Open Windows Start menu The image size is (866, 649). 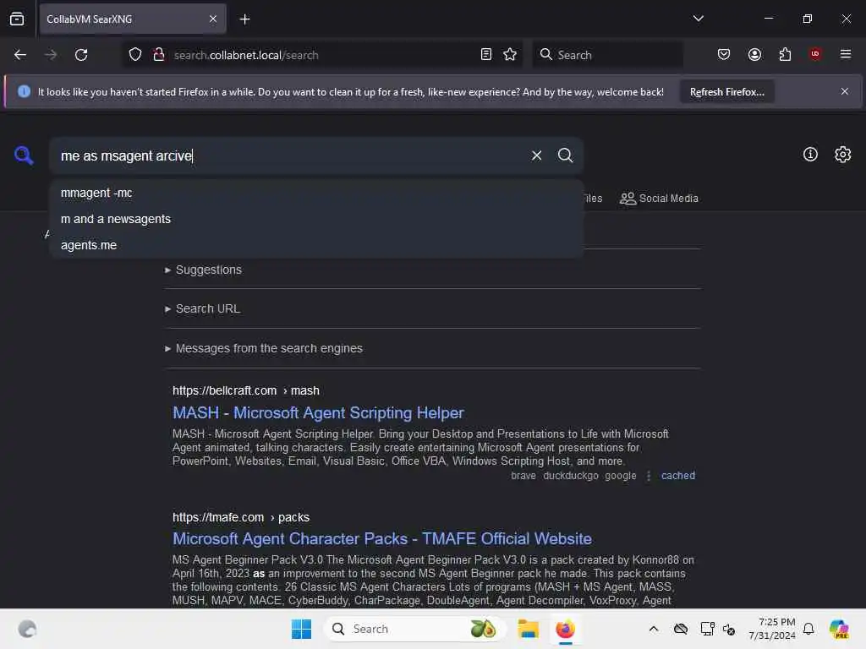click(x=302, y=629)
